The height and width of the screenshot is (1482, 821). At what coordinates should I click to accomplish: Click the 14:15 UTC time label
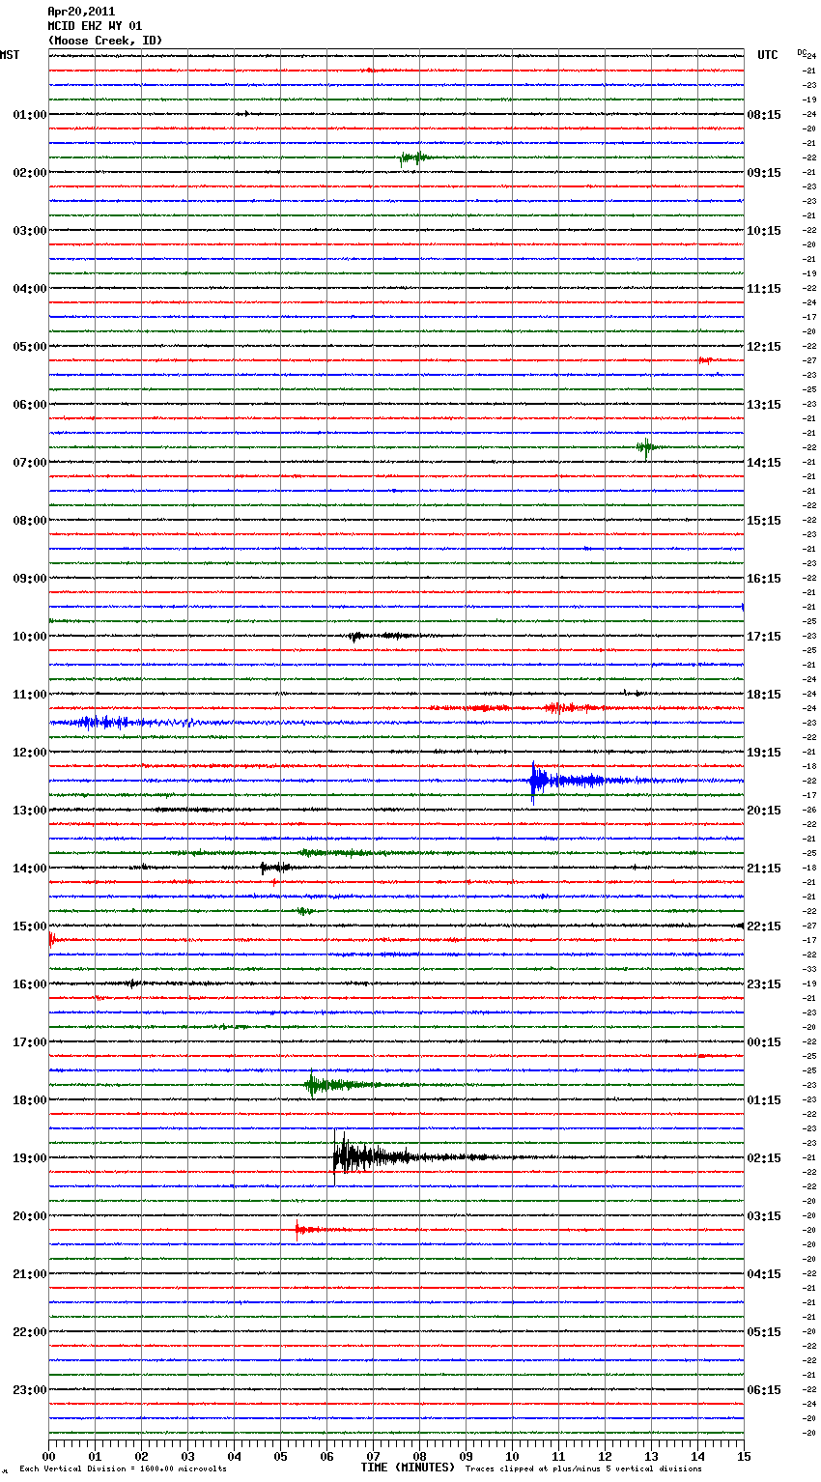764,463
